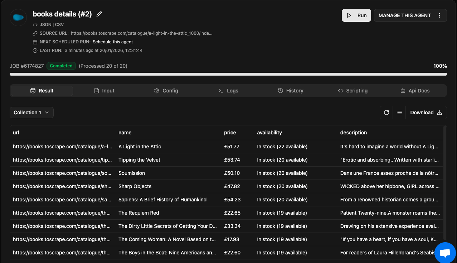Click the job progress bar
Viewport: 457px width, 263px height.
pyautogui.click(x=228, y=74)
